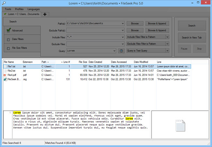Open the Tools menu
The width and height of the screenshot is (212, 147).
tap(8, 9)
